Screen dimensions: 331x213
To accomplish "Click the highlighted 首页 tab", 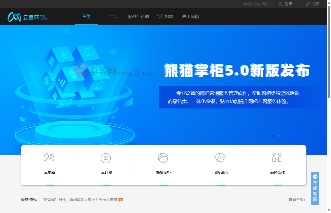I will [86, 16].
